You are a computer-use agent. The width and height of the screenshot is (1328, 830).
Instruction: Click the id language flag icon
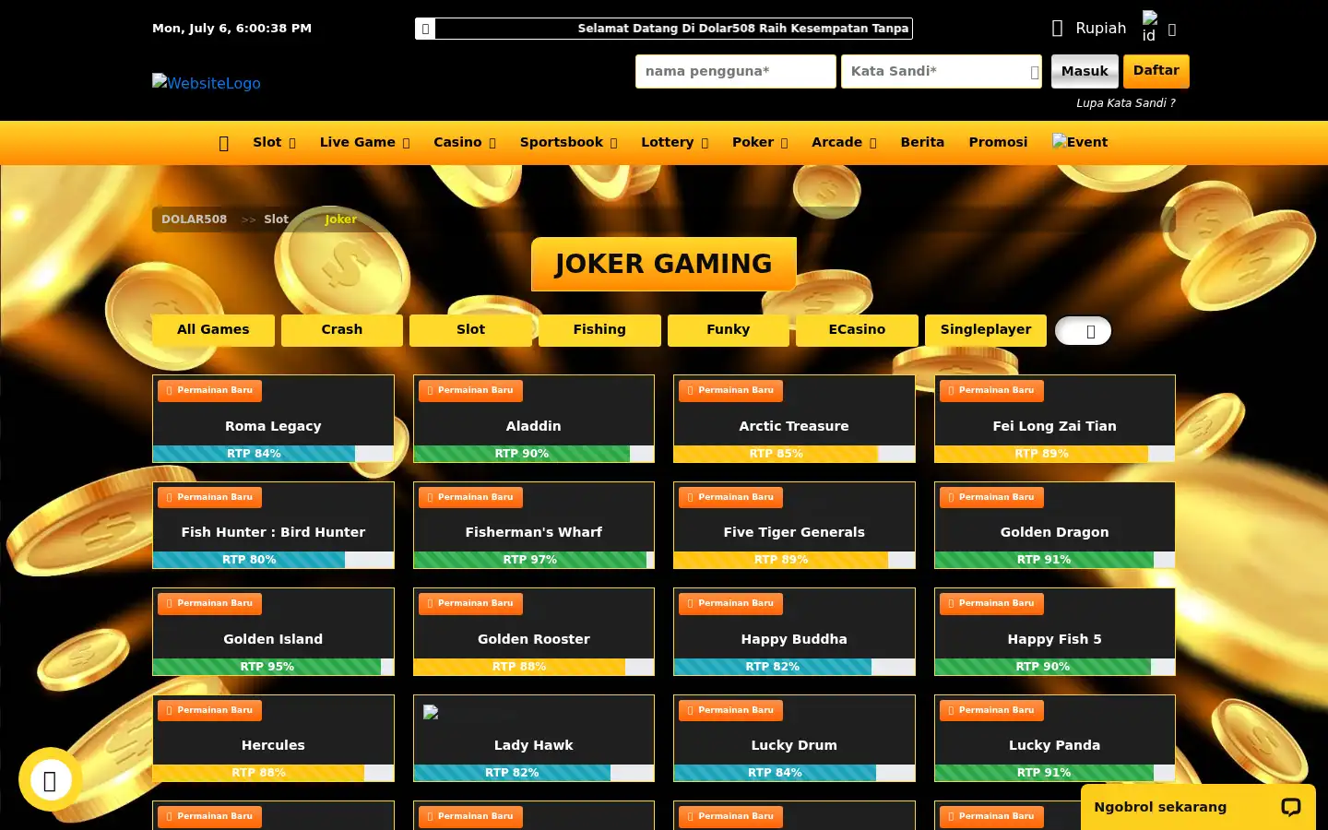coord(1150,27)
